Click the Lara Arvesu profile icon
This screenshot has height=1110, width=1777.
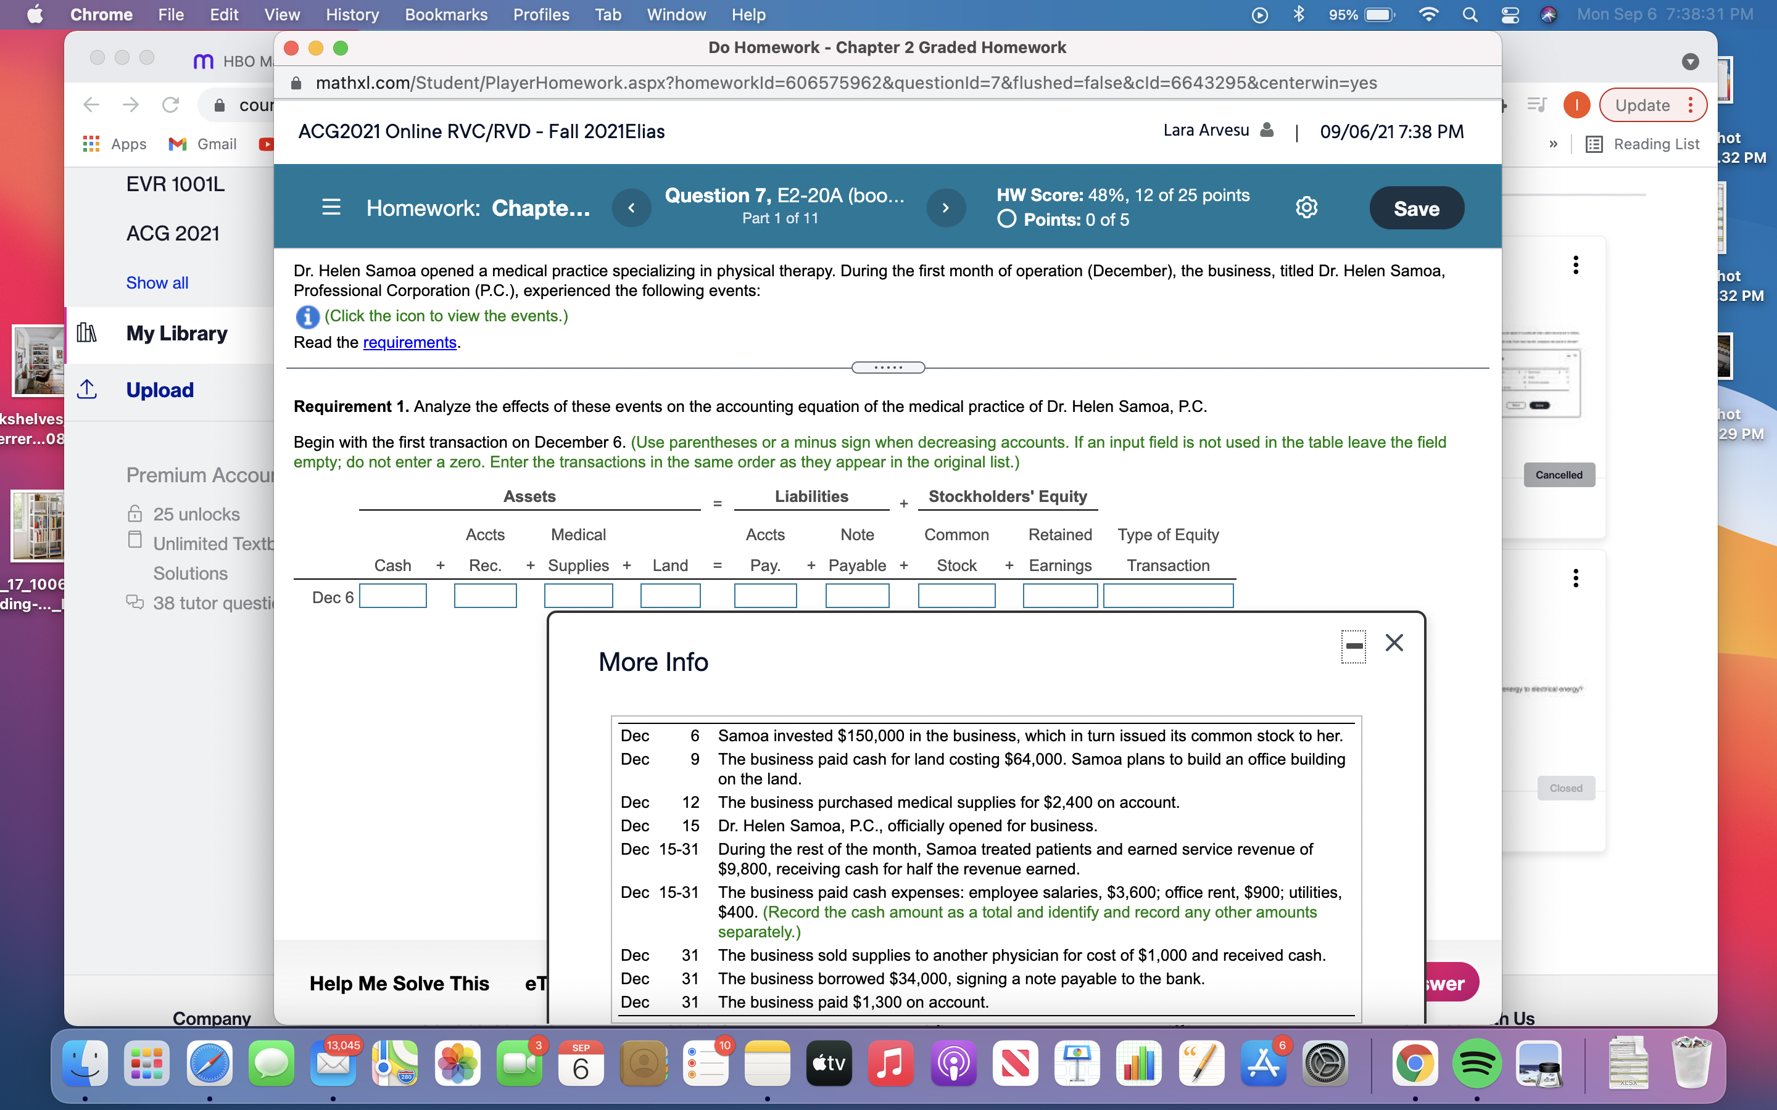tap(1265, 130)
